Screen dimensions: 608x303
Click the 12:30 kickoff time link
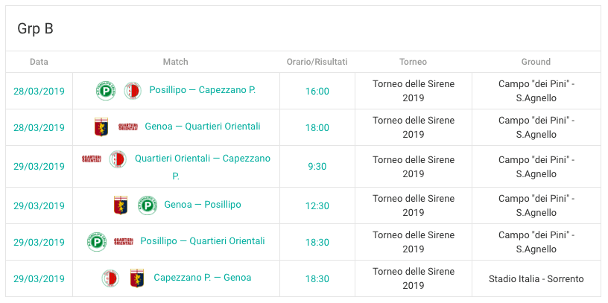[x=317, y=205]
